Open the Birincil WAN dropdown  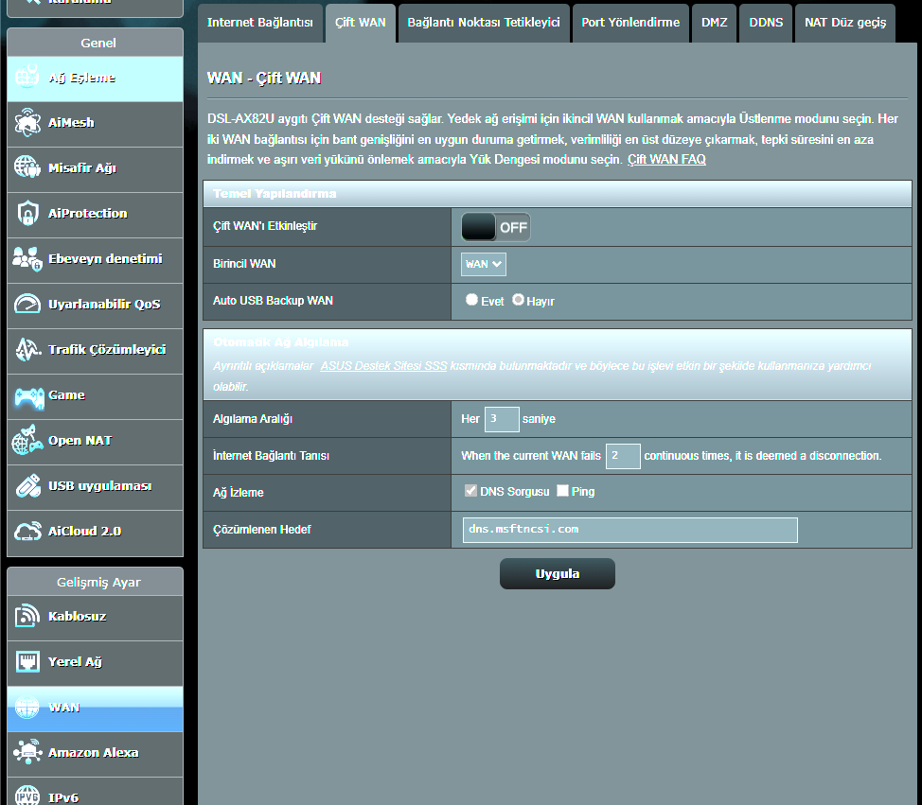(484, 264)
